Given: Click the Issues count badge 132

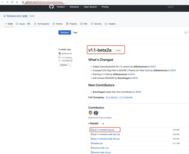Looking at the screenshot, I should [28, 24].
